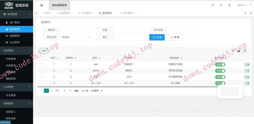Collapse the 系统管理 sidebar group
Screen dimensions: 254x124
(x=16, y=14)
